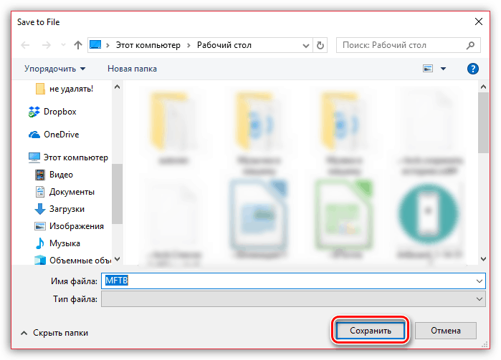Open the 'Упорядочить' menu
Image resolution: width=501 pixels, height=360 pixels.
pyautogui.click(x=55, y=69)
